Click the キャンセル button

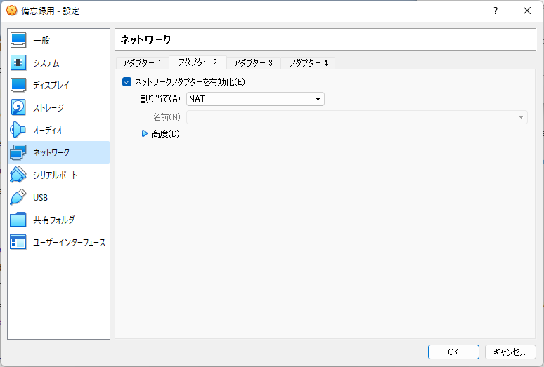click(x=510, y=352)
